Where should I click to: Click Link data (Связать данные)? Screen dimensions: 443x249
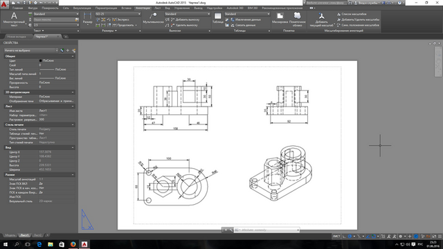coord(243,25)
